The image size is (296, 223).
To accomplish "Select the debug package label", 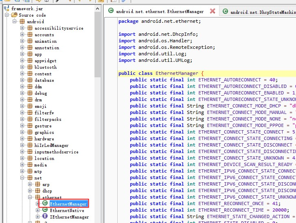I will 41,93.
